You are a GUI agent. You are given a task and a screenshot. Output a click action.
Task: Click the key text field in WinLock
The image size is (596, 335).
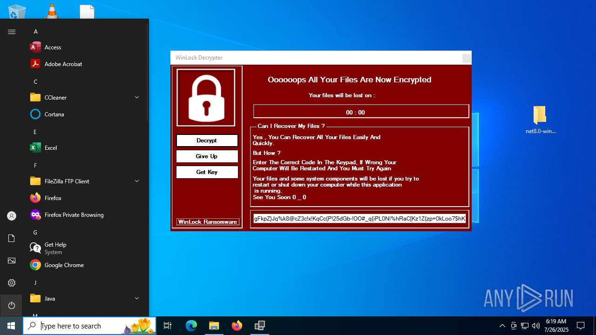(359, 219)
